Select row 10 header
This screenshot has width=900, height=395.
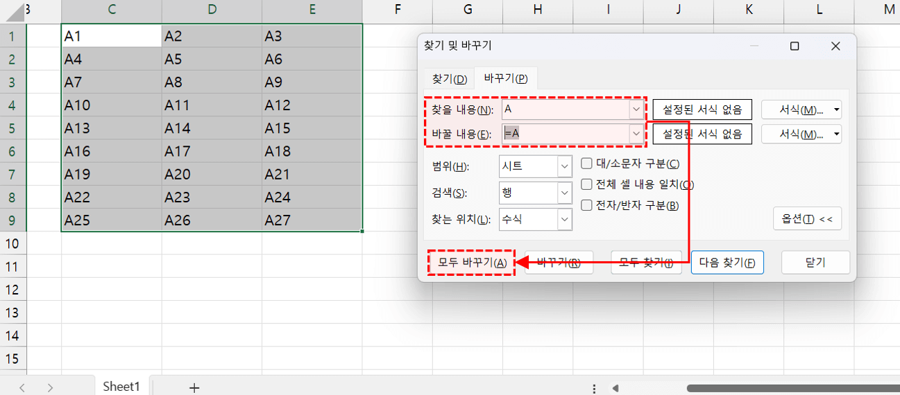click(x=13, y=243)
